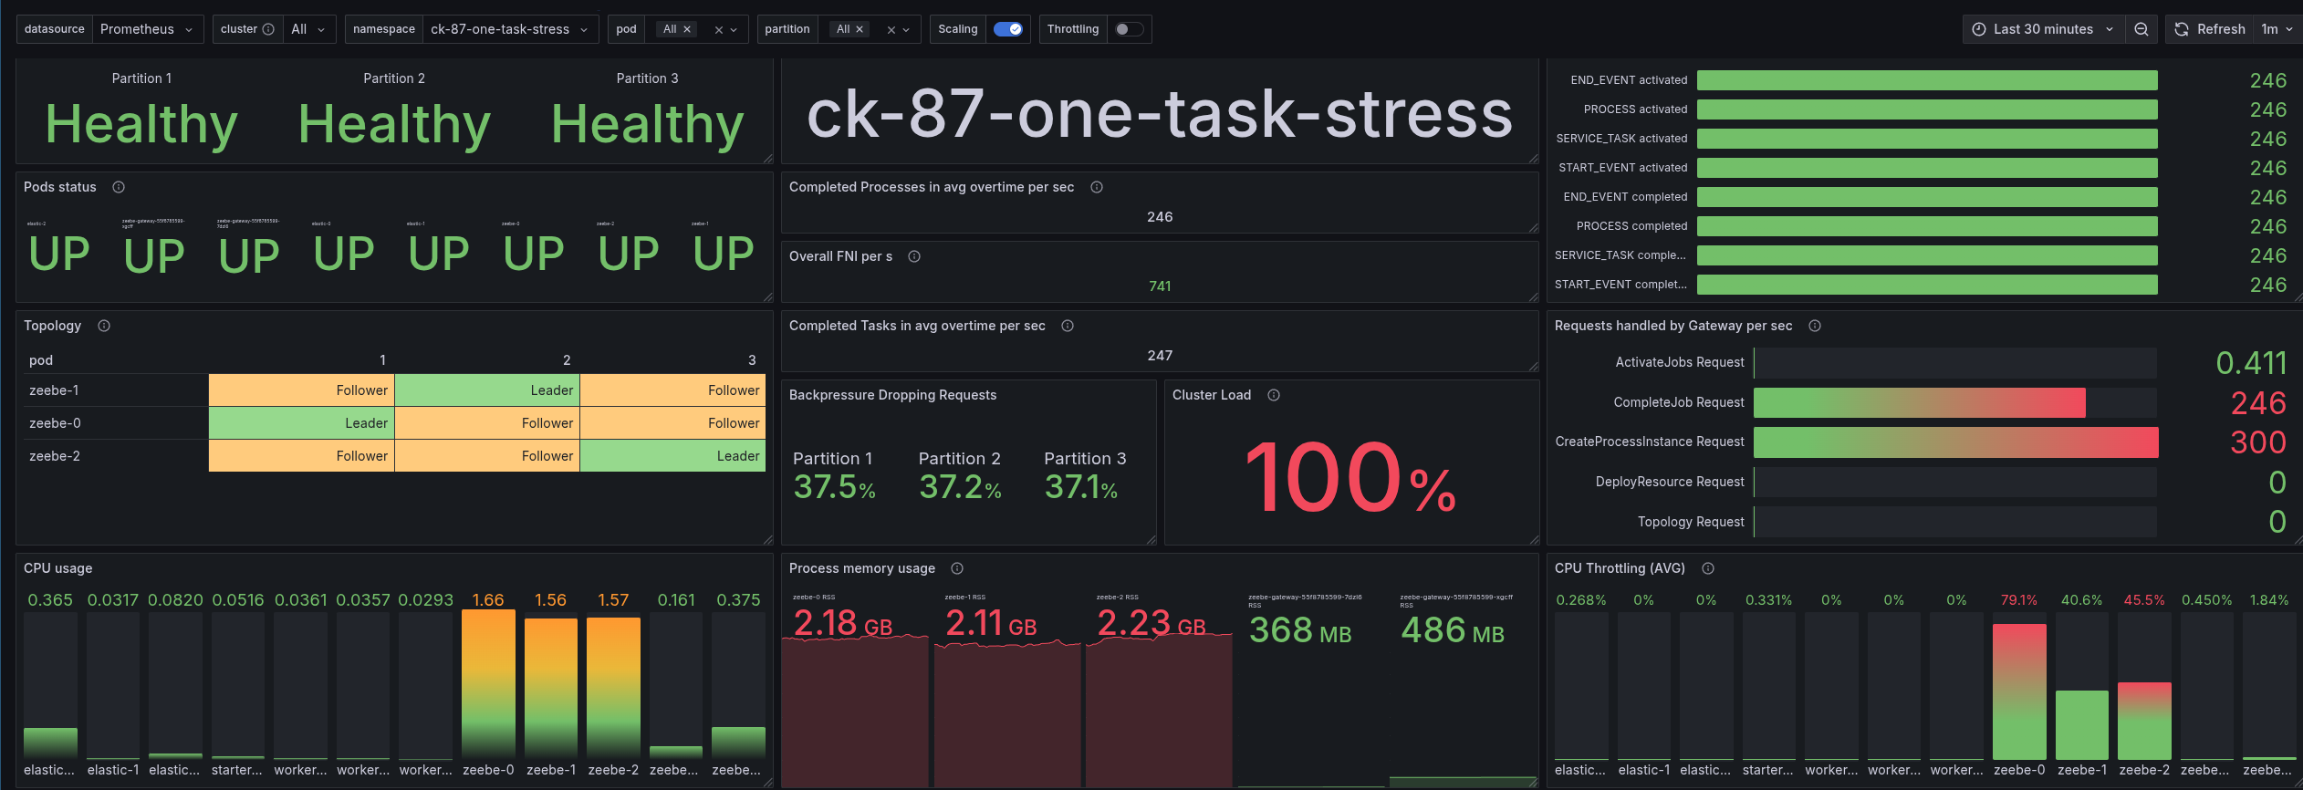
Task: Click the Partition 3 Healthy status
Action: tap(648, 124)
